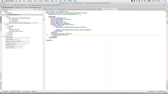Click the Search Everywhere magnifier icon
This screenshot has height=94, width=168.
165,5
